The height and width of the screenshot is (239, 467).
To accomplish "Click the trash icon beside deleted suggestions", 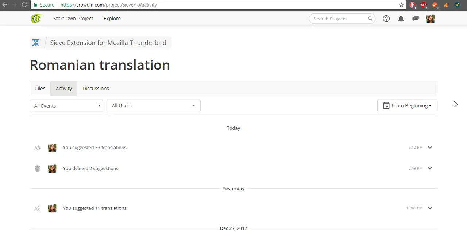I will point(37,168).
